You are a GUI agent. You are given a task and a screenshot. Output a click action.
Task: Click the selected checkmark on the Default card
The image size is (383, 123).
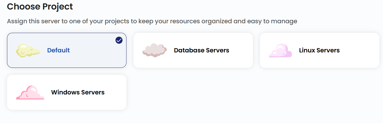coord(119,40)
